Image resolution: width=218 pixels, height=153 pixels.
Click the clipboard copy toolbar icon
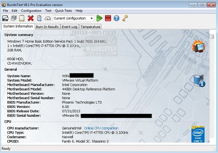pos(22,18)
